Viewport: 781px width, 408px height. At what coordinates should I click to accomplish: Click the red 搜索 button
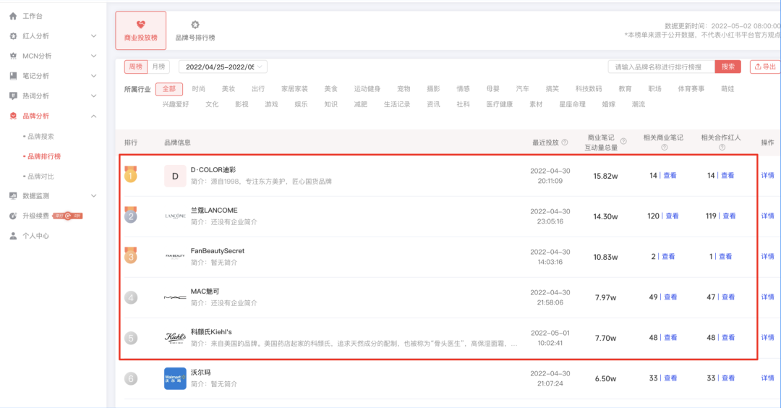coord(727,67)
